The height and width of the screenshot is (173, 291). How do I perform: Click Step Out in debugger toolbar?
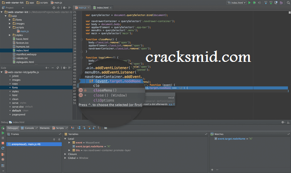point(94,128)
